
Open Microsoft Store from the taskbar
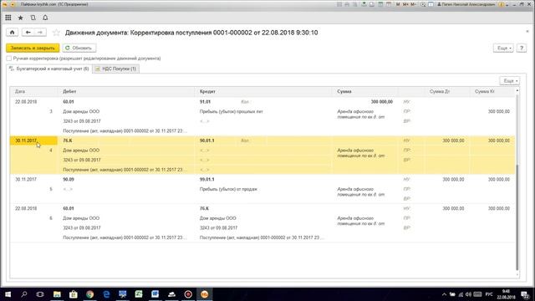[x=74, y=294]
